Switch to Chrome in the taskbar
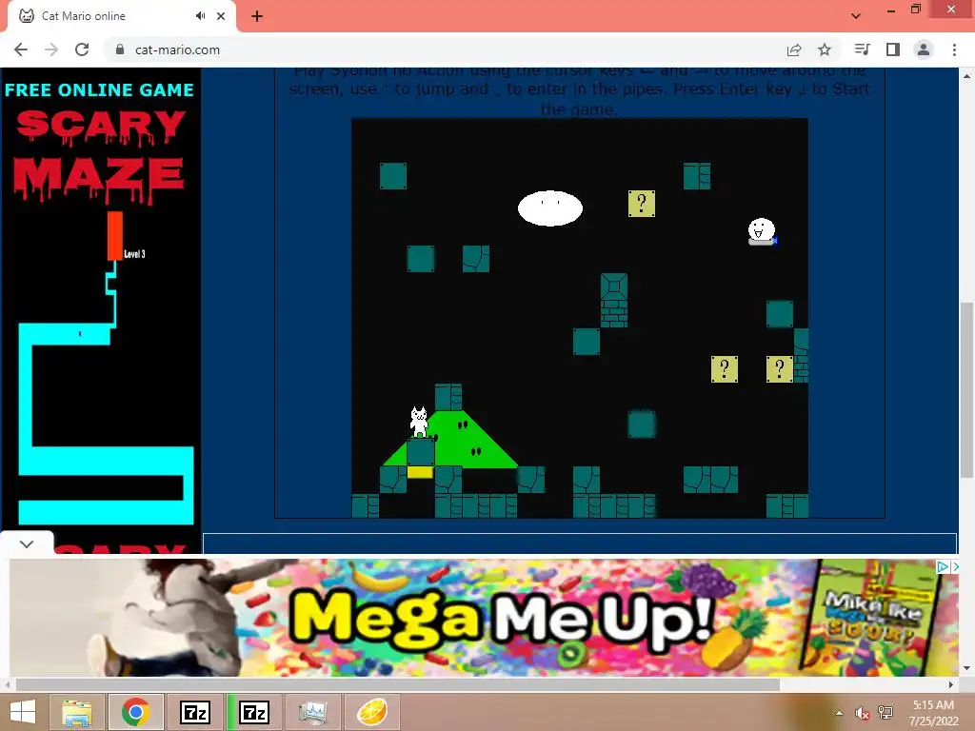The height and width of the screenshot is (731, 975). [136, 712]
